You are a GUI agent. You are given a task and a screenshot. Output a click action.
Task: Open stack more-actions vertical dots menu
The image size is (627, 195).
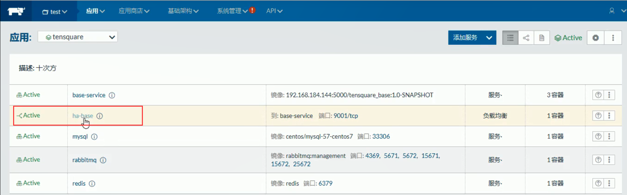coord(613,38)
